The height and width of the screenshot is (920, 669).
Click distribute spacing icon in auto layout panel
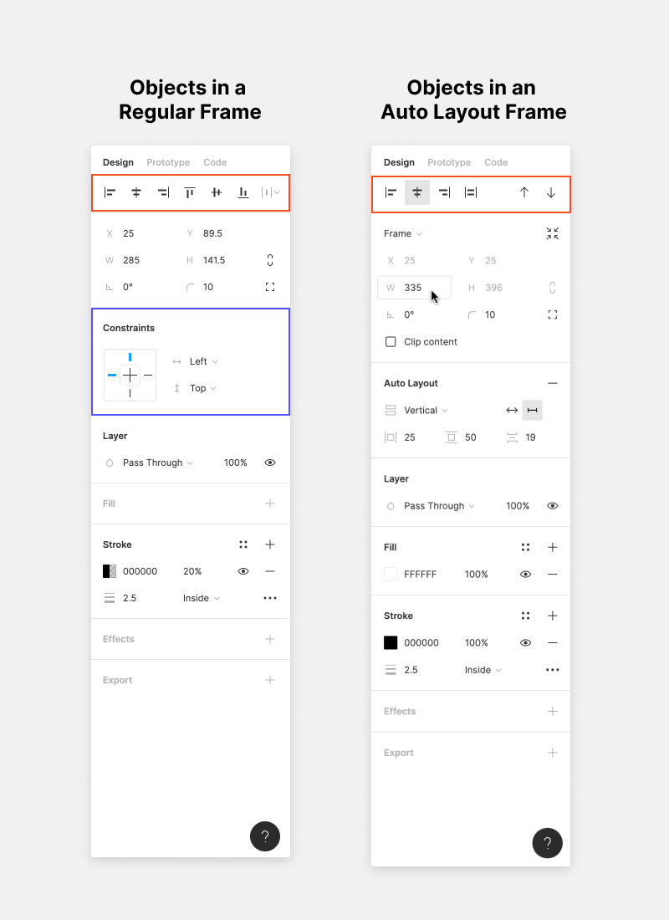(471, 192)
